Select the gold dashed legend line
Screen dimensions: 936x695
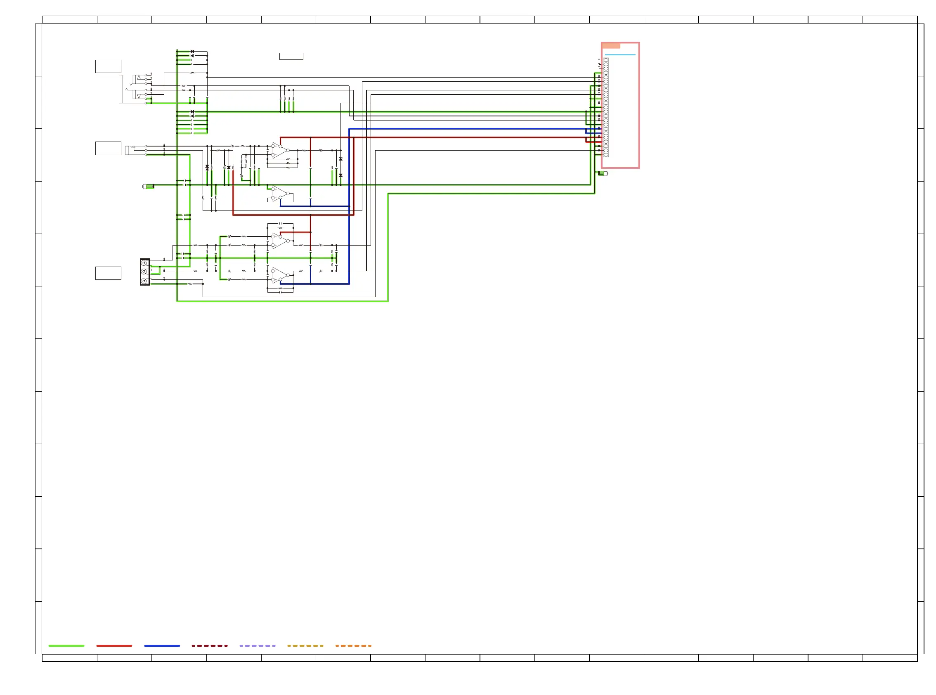305,645
